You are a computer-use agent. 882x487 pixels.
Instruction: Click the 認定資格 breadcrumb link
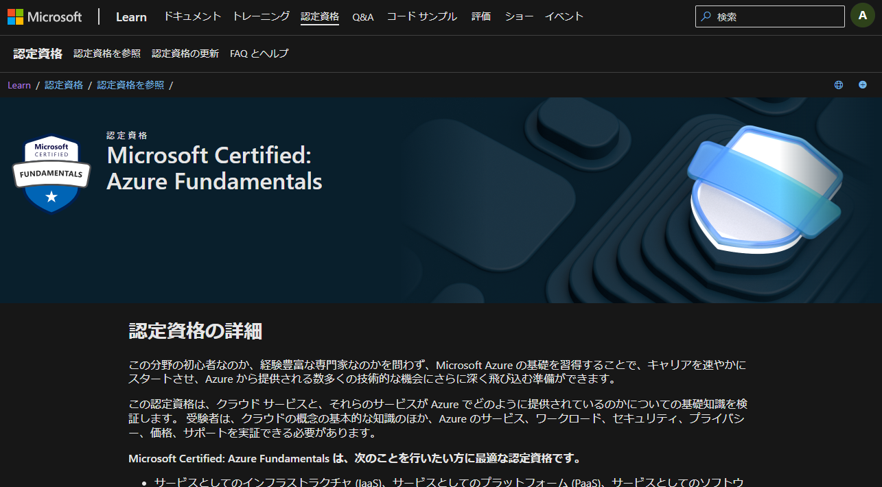coord(64,85)
